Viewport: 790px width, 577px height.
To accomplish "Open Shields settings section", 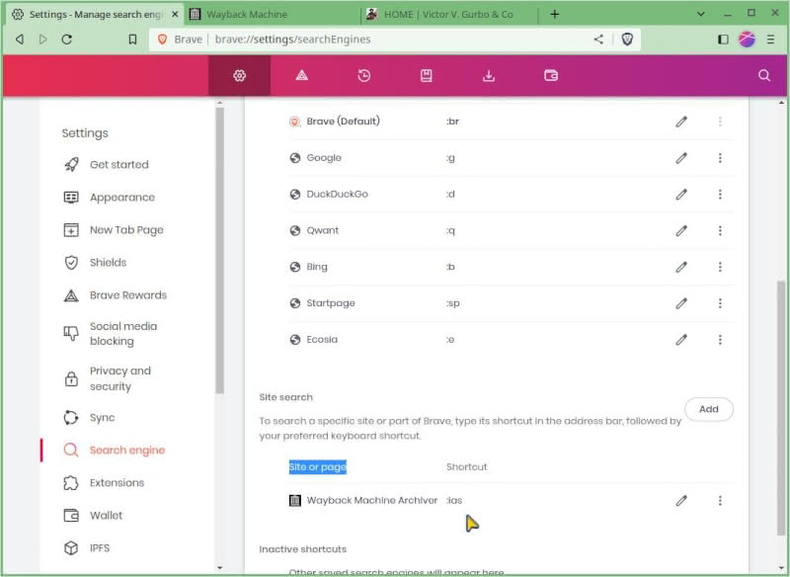I will [x=109, y=263].
